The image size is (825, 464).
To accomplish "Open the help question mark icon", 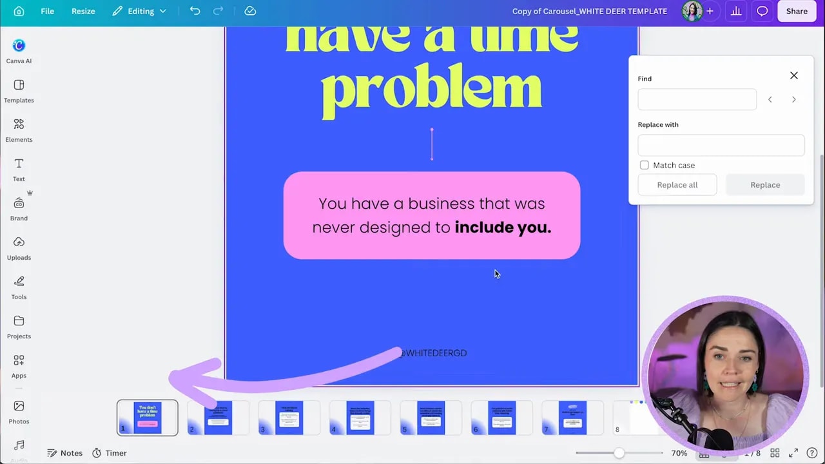I will pyautogui.click(x=812, y=453).
